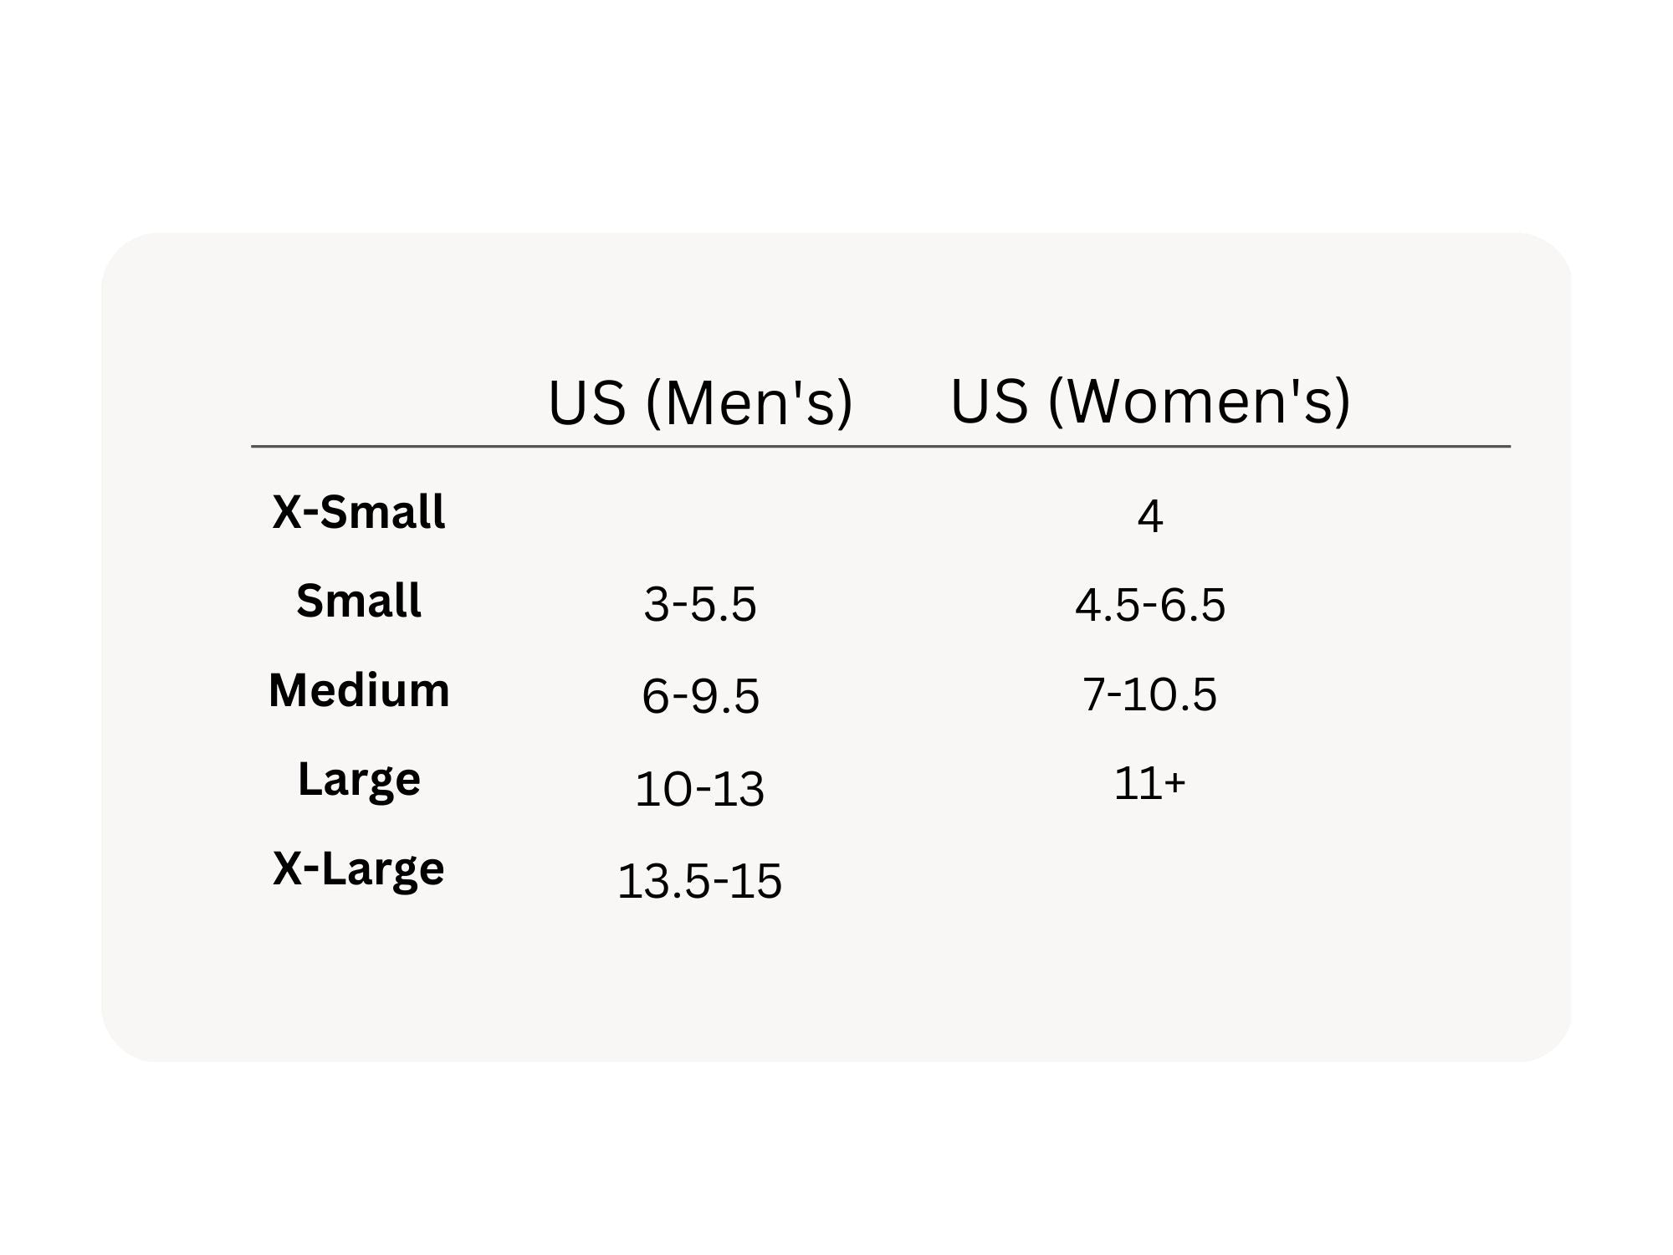This screenshot has height=1255, width=1673.
Task: Click the empty men's cell for X-Small
Action: pos(700,515)
